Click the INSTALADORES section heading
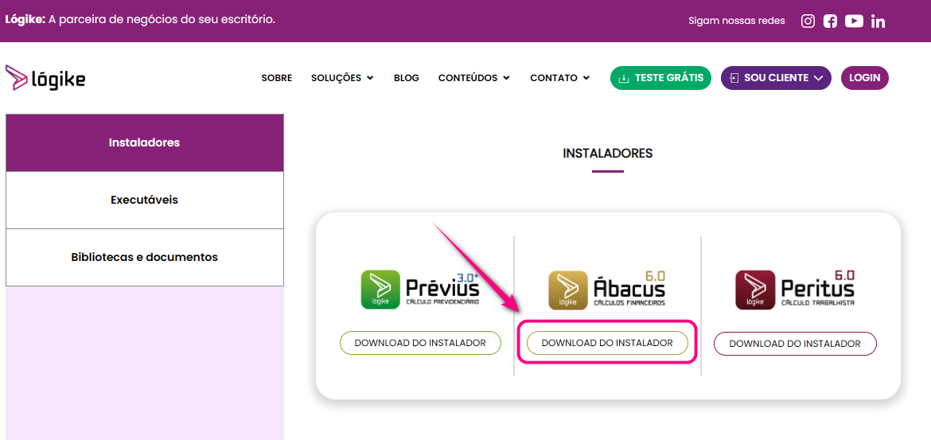Image resolution: width=931 pixels, height=440 pixels. (607, 154)
